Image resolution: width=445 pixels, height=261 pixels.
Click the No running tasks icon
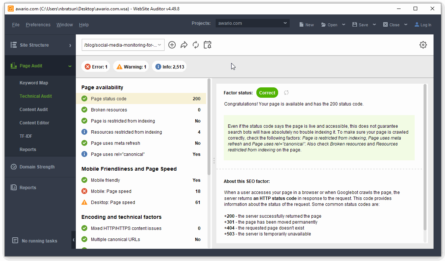15,240
